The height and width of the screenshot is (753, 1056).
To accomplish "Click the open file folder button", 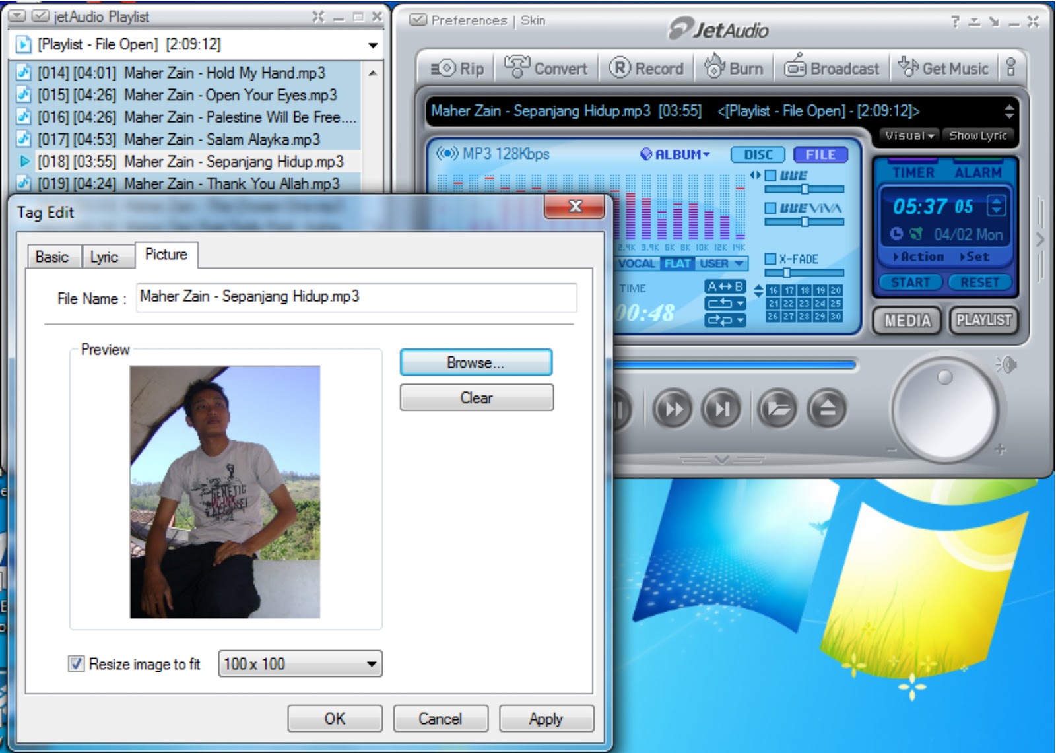I will pos(777,409).
